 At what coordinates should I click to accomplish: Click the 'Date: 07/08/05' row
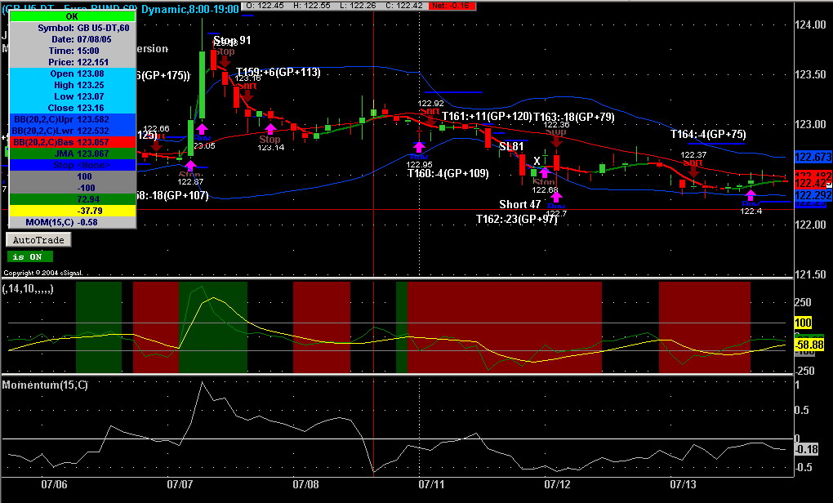pos(73,39)
